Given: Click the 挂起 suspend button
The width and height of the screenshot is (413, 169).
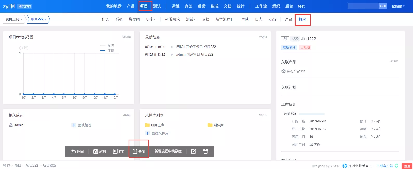Looking at the screenshot, I should 119,151.
